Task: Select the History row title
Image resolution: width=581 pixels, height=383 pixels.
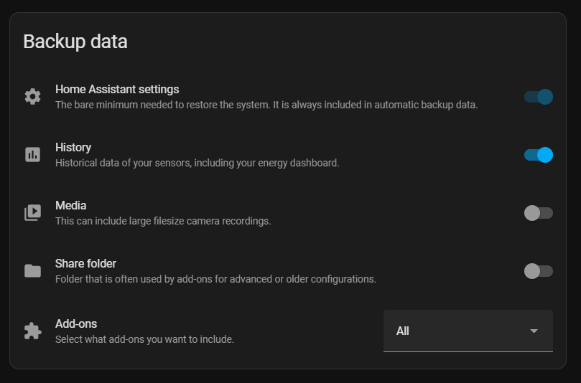Action: click(73, 147)
